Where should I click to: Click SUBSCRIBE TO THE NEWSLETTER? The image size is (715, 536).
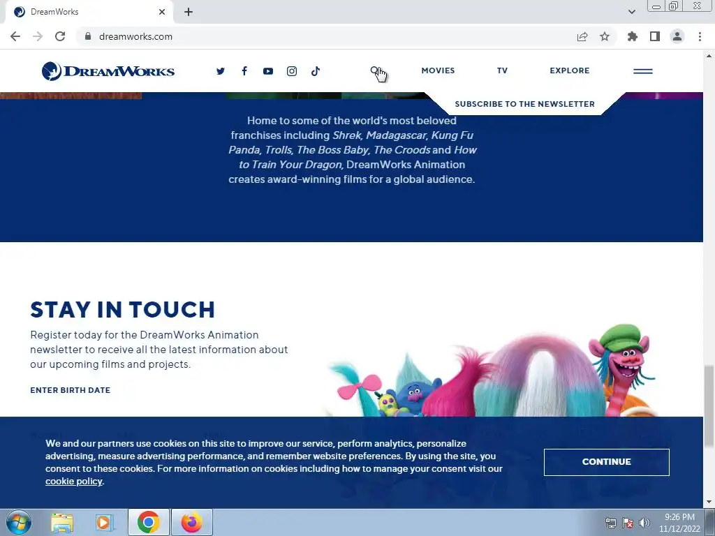click(525, 104)
